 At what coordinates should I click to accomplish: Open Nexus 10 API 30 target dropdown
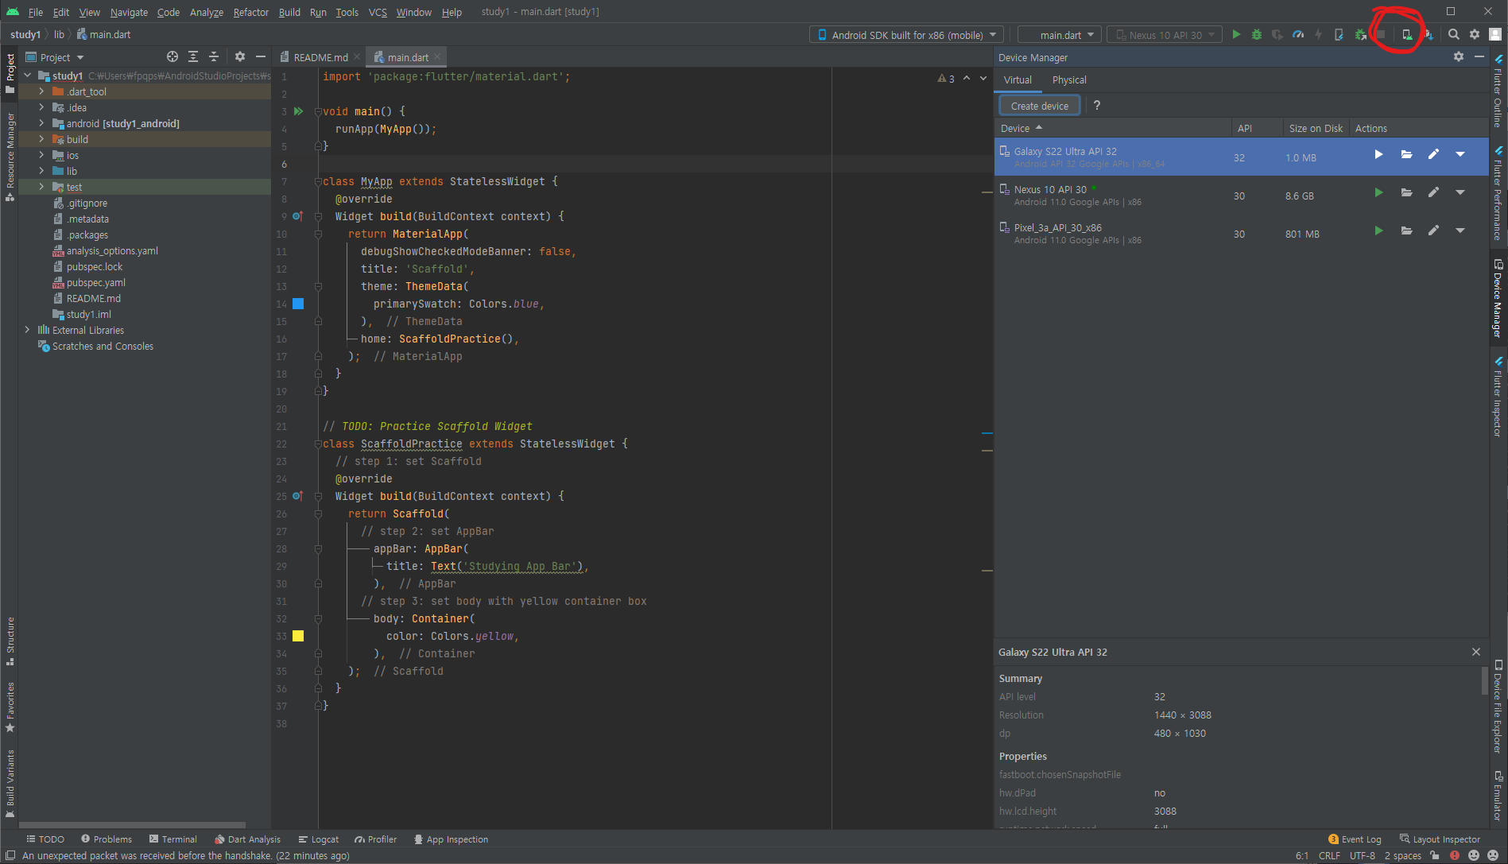click(1165, 35)
